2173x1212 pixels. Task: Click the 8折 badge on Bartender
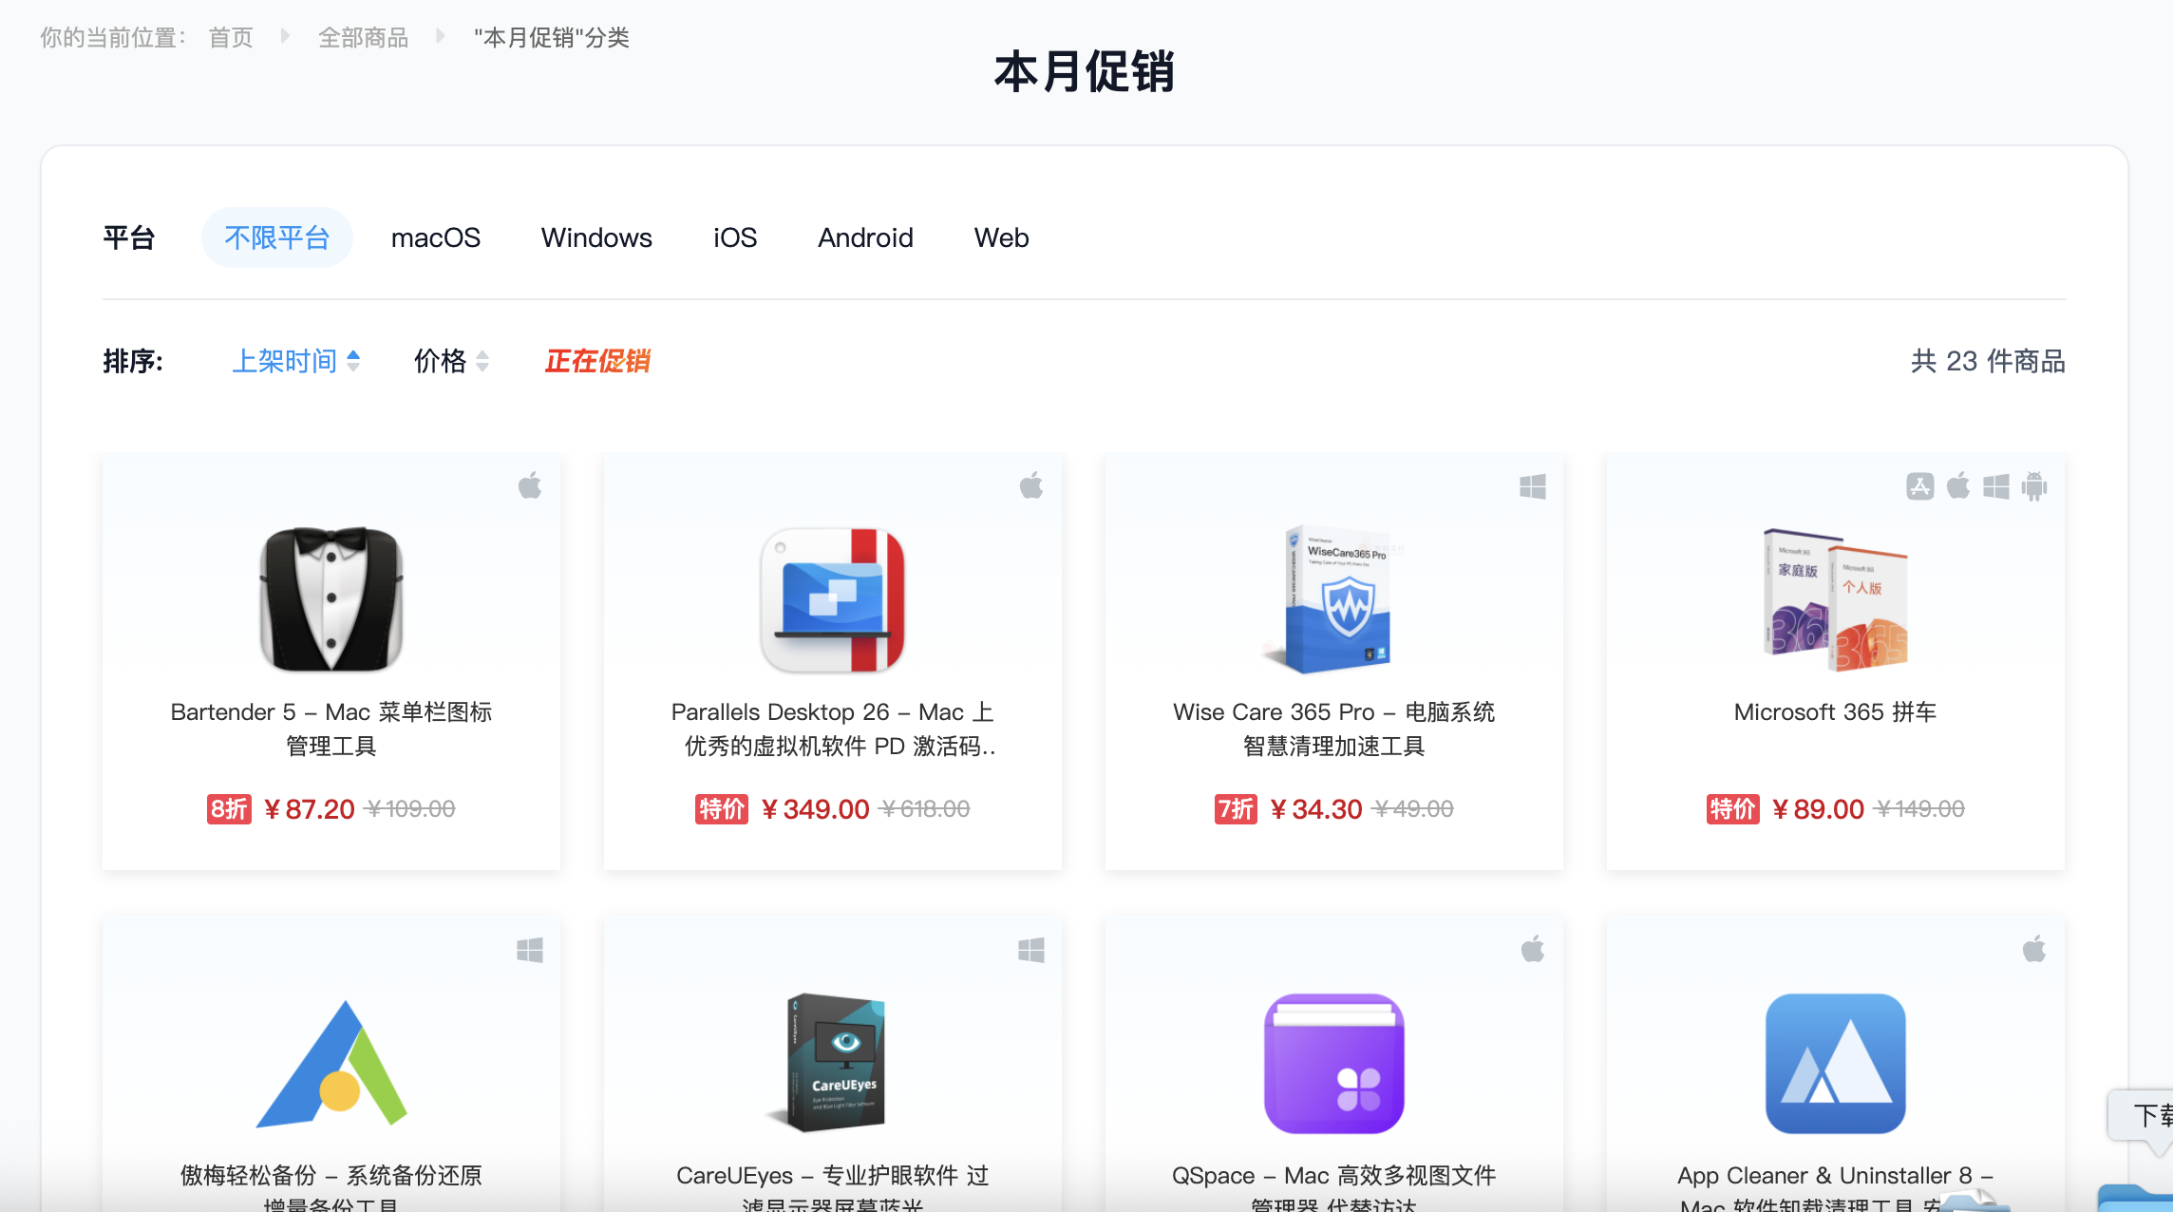(229, 809)
